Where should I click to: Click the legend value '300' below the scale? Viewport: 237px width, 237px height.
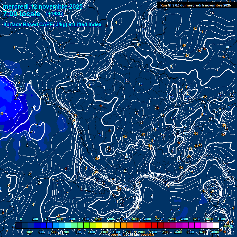[41, 232]
